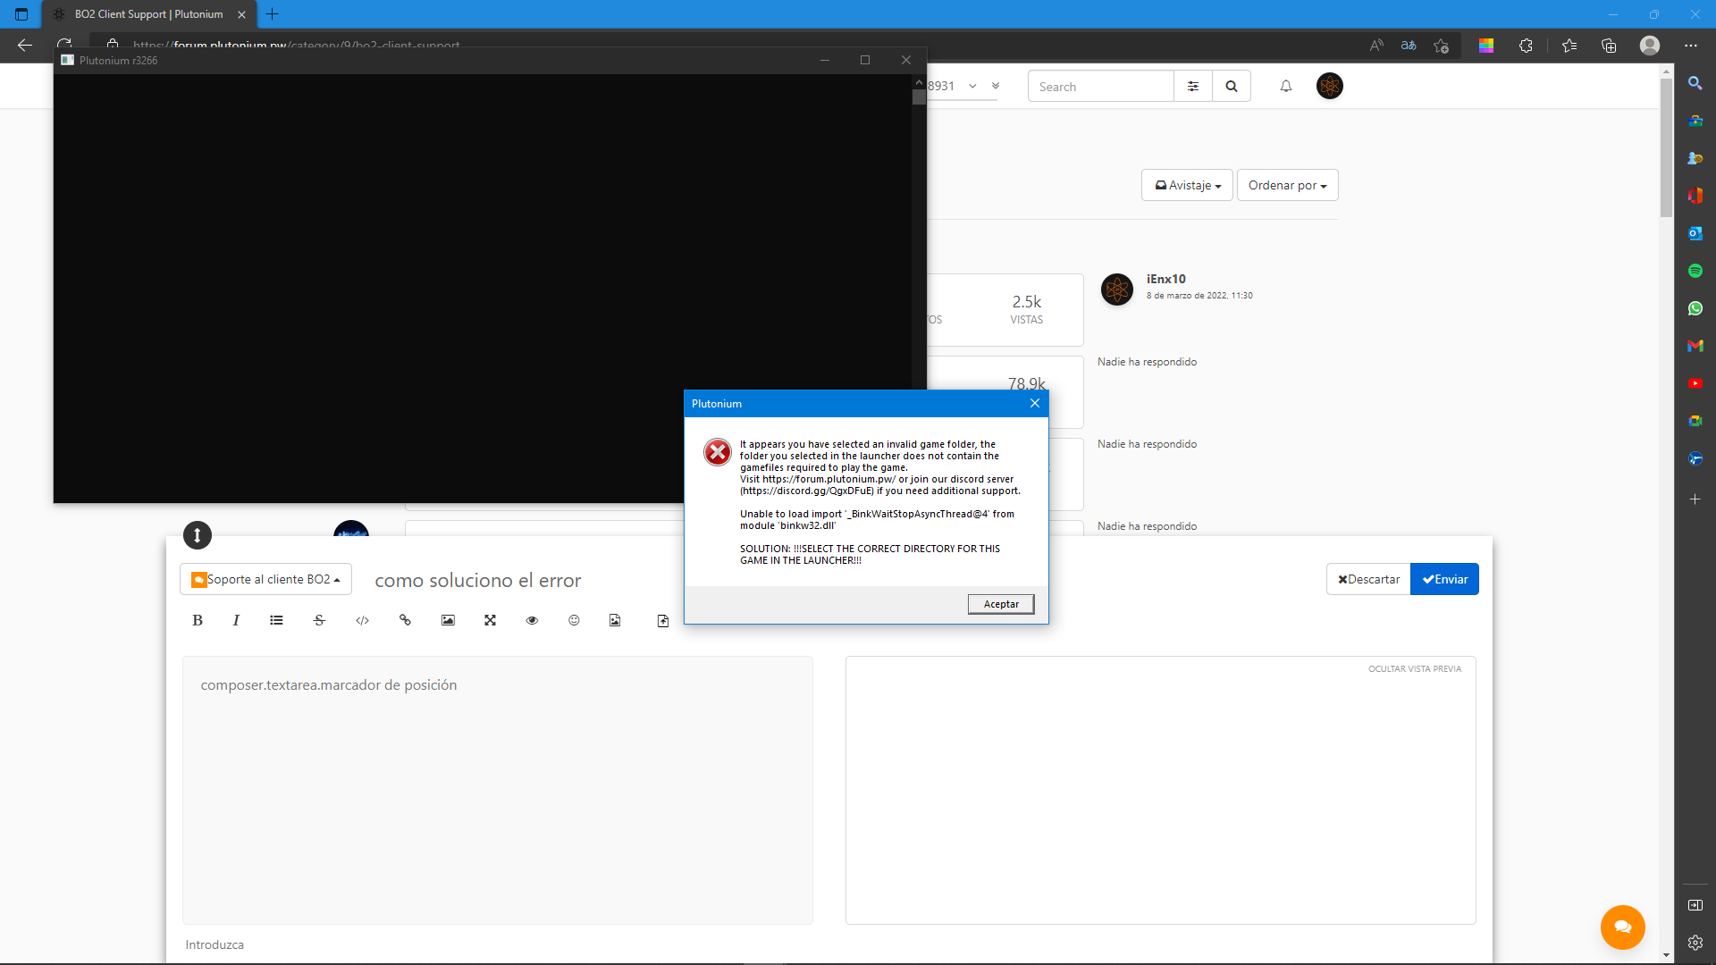Click the forum Search input field
This screenshot has width=1716, height=965.
(x=1100, y=87)
